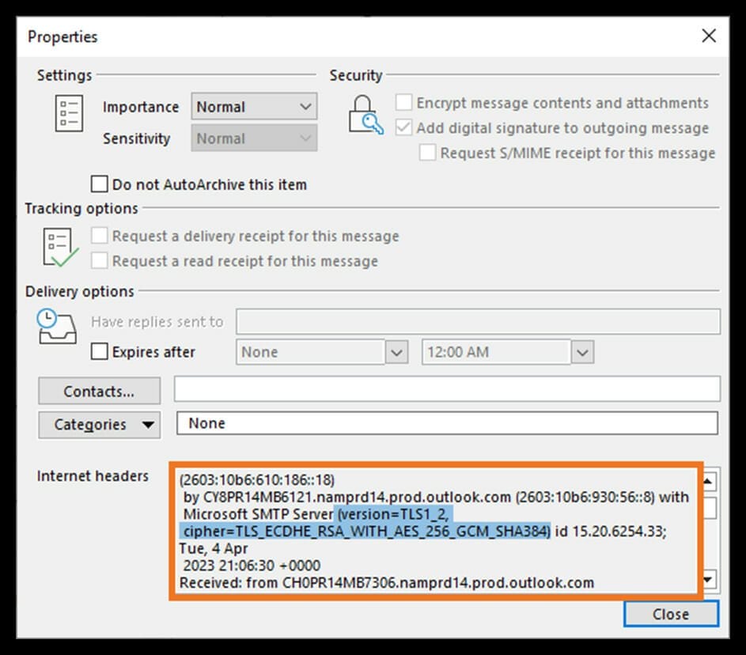Open the Expires after date dropdown
The width and height of the screenshot is (746, 655).
tap(396, 352)
